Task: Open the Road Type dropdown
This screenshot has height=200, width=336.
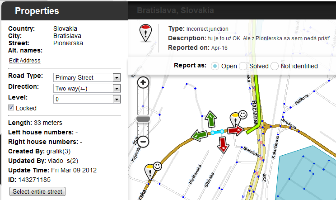Action: click(x=87, y=77)
